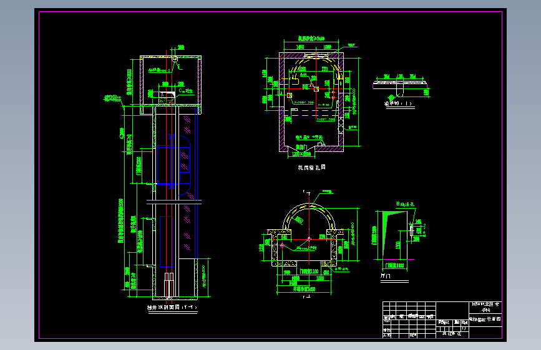Click the 梁吊钩 detail caption
The width and height of the screenshot is (541, 350).
397,103
